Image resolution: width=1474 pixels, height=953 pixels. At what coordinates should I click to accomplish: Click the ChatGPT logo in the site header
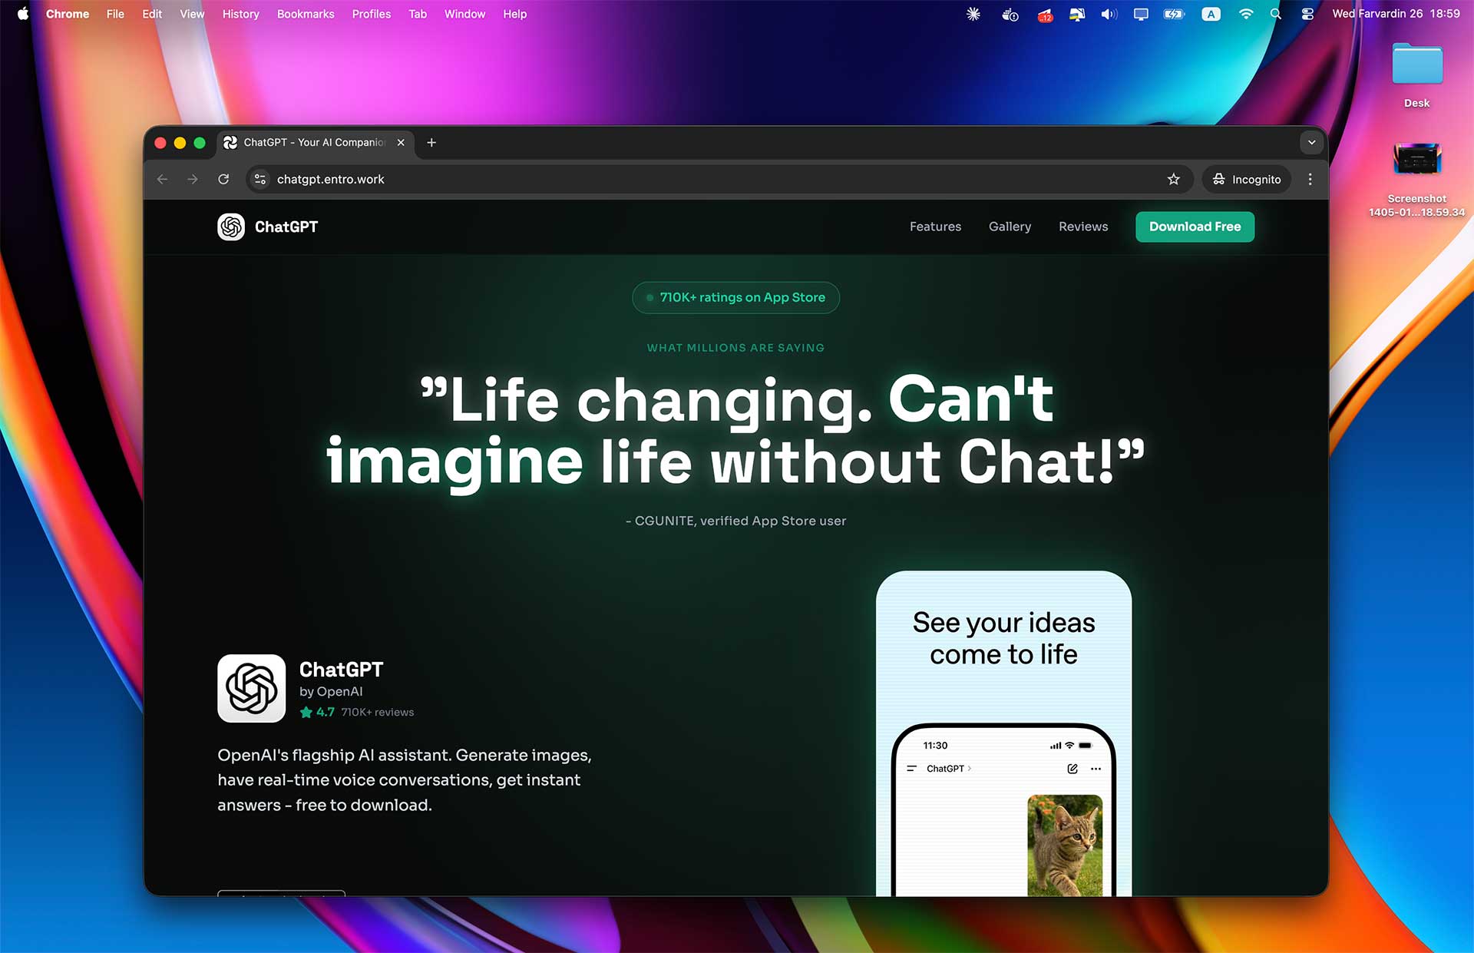click(231, 227)
